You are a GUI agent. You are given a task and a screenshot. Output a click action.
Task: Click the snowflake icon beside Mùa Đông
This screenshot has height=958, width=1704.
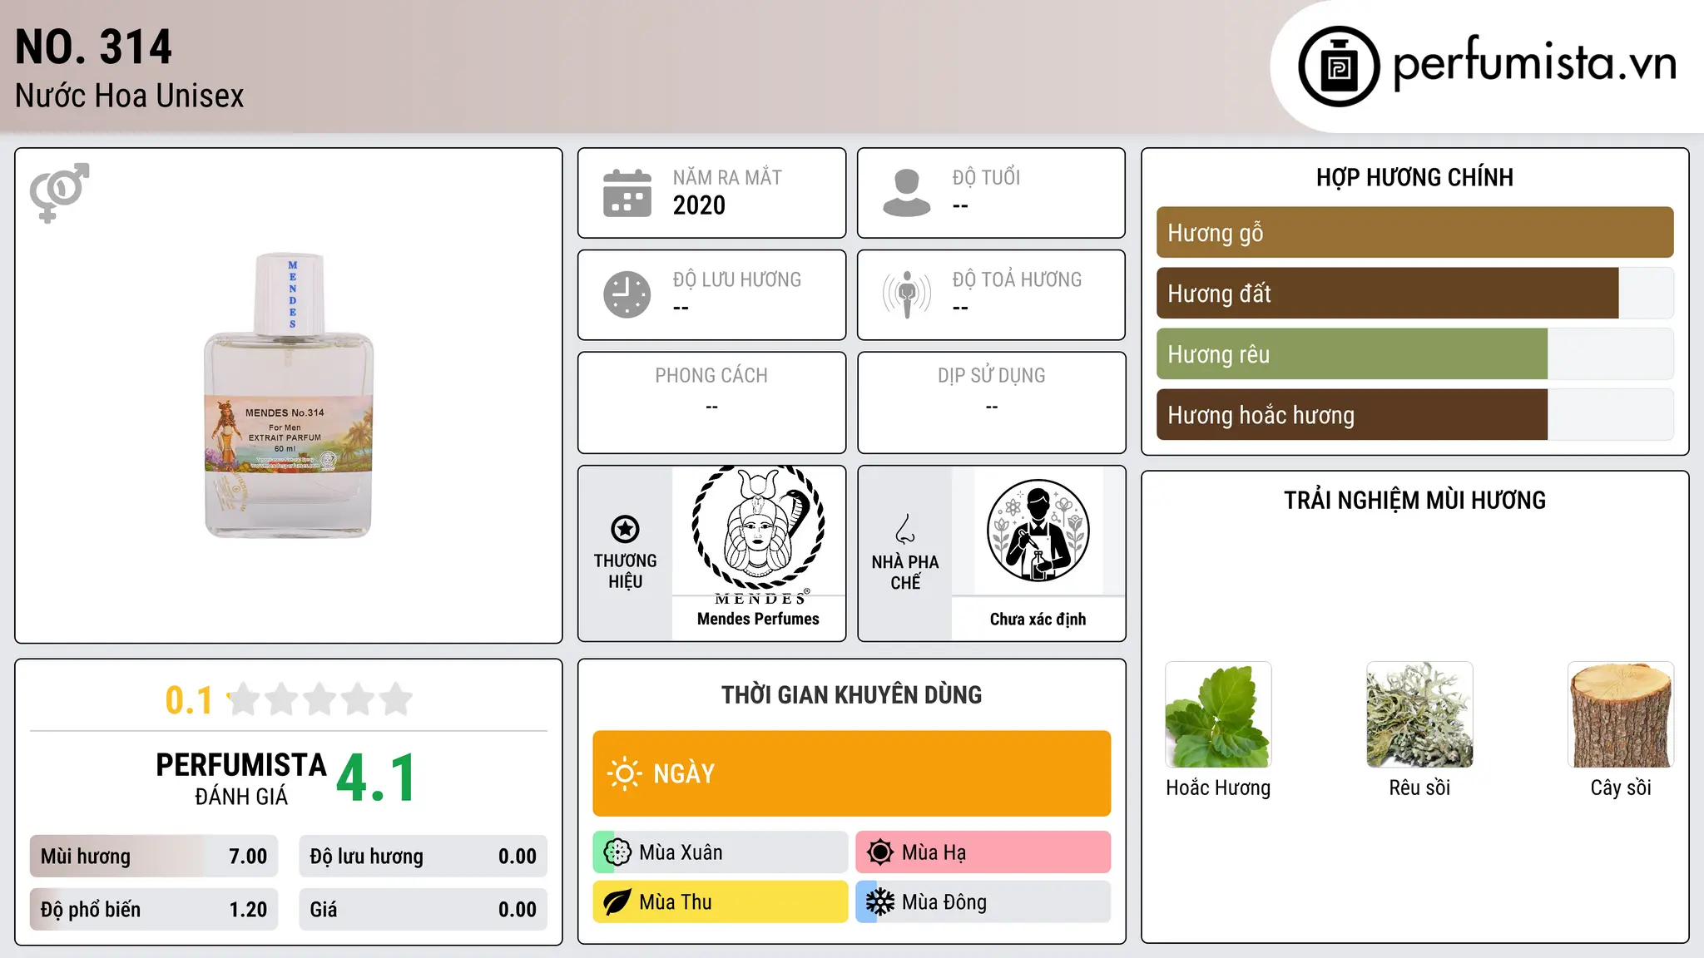[880, 902]
